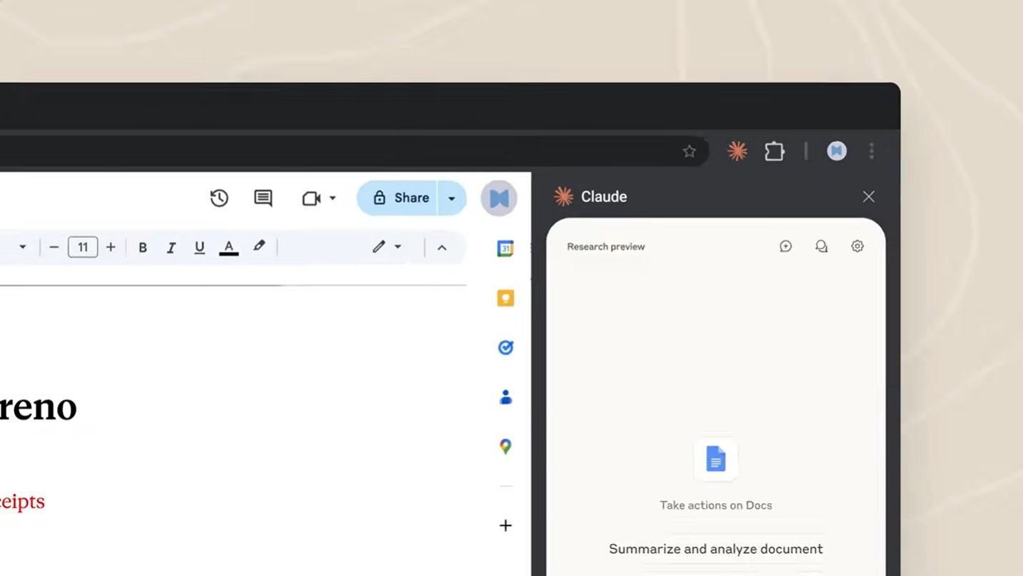The image size is (1023, 576).
Task: Open the comments panel icon
Action: coord(263,198)
